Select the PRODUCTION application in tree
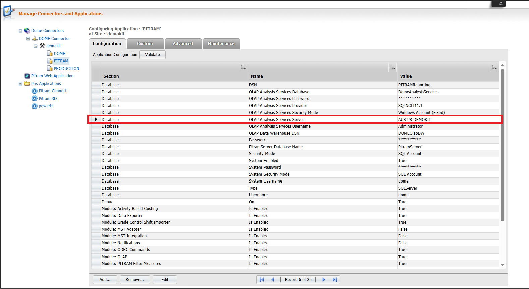Image resolution: width=529 pixels, height=289 pixels. click(66, 69)
